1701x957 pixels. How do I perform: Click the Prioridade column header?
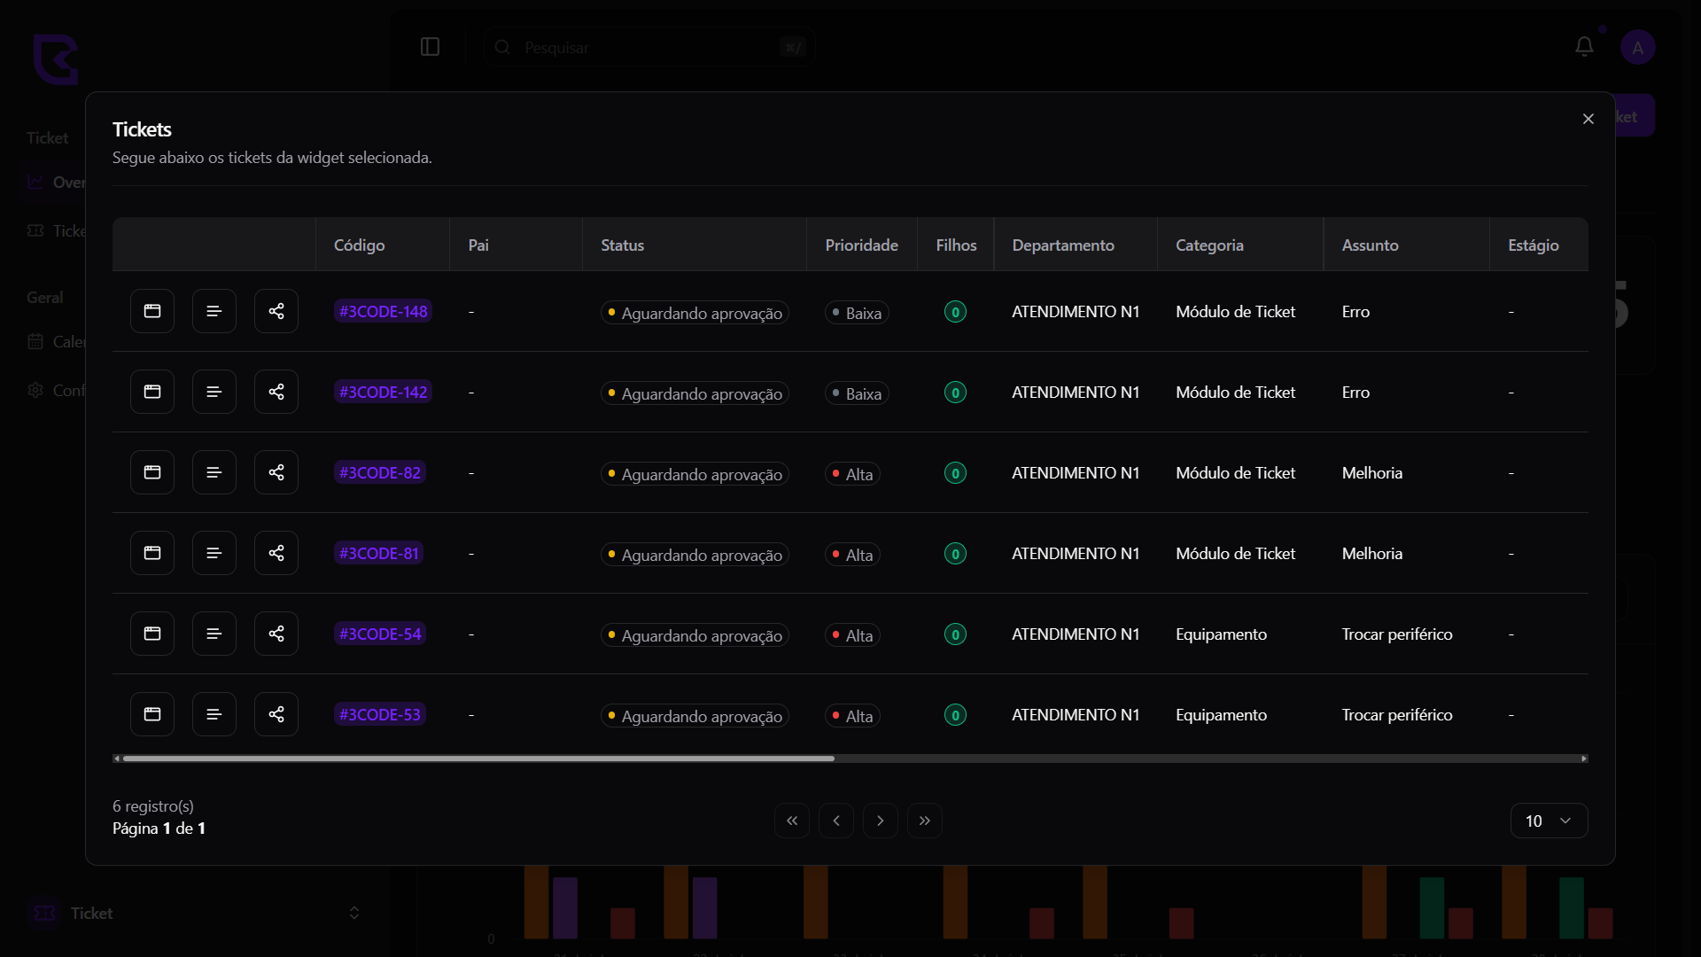click(x=861, y=245)
